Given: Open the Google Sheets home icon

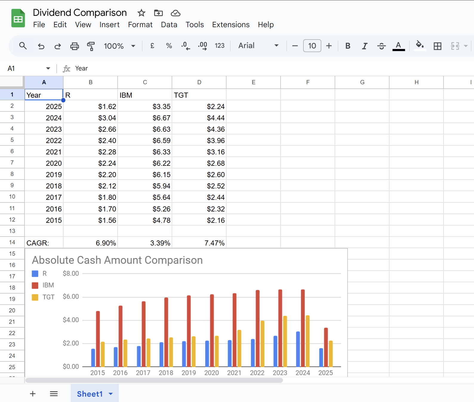Looking at the screenshot, I should [18, 18].
